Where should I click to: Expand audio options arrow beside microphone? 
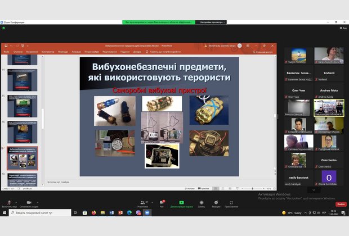click(15, 201)
